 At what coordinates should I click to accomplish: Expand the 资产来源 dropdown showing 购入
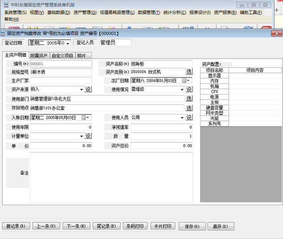coord(82,89)
